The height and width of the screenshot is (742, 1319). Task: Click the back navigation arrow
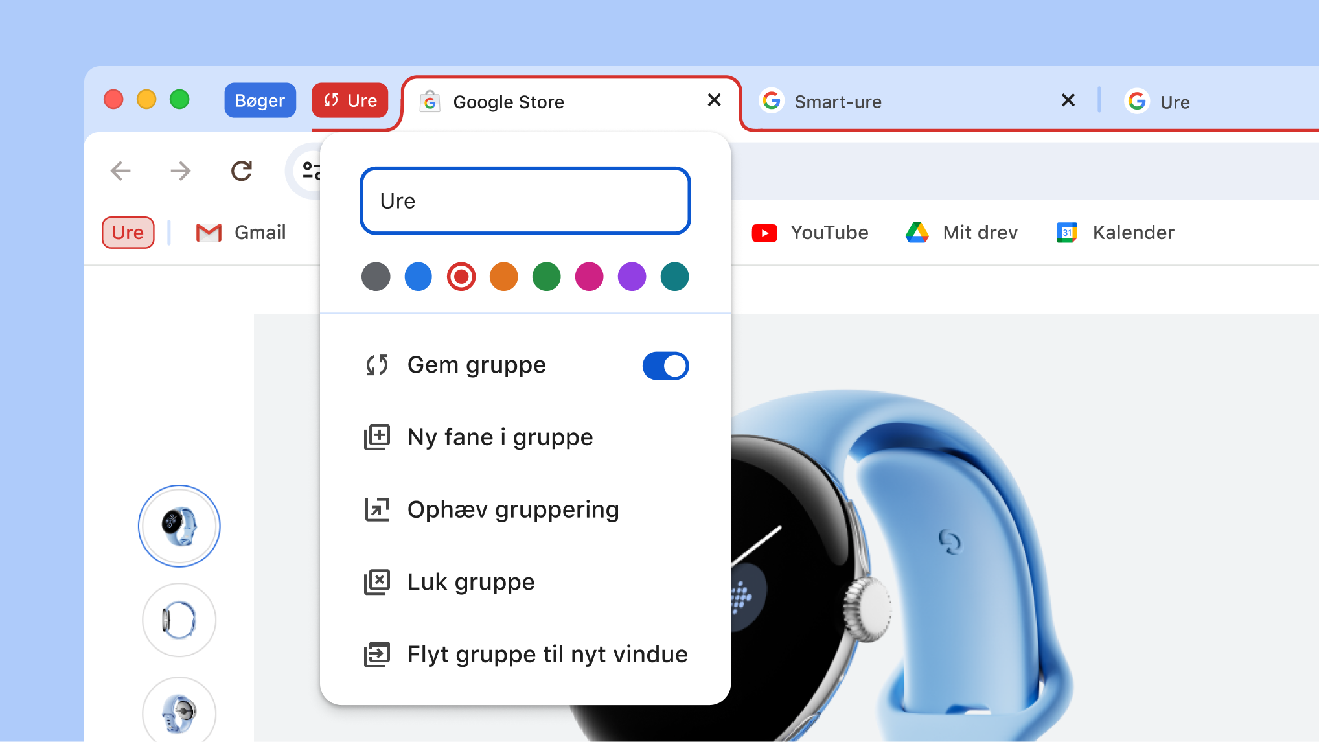click(120, 170)
